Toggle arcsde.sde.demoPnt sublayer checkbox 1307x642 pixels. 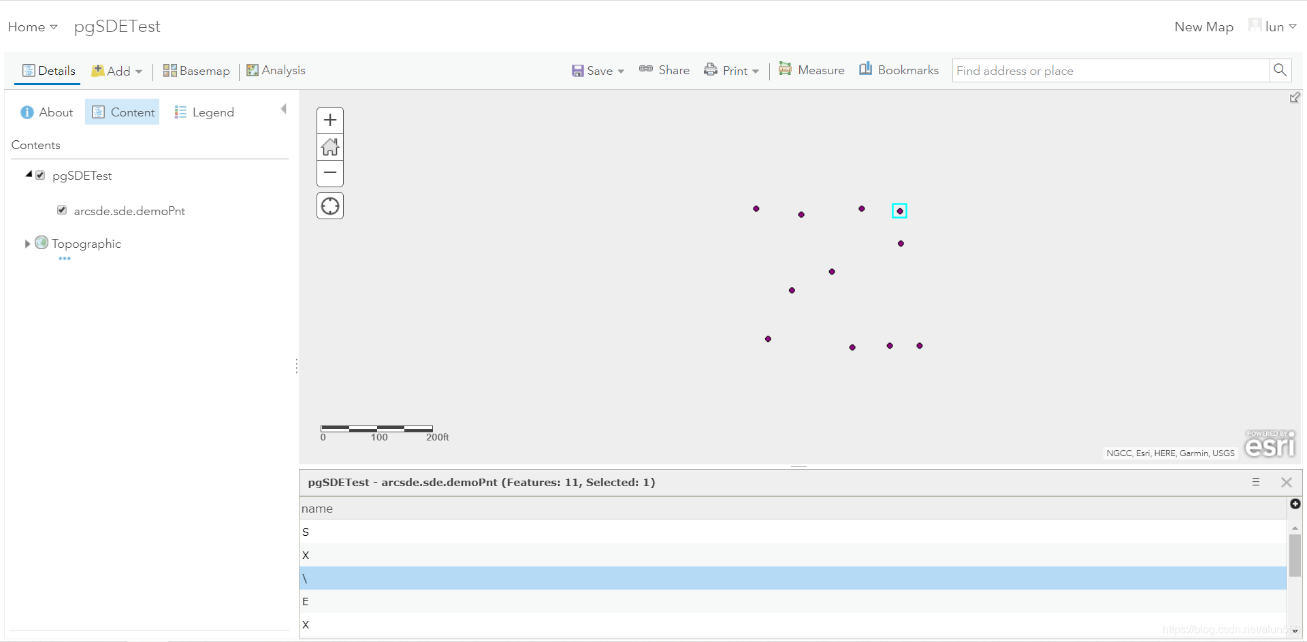[62, 210]
